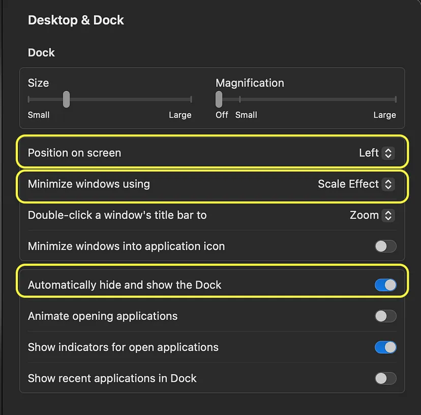This screenshot has height=415, width=421.
Task: Click the Desktop & Dock heading
Action: [x=76, y=20]
